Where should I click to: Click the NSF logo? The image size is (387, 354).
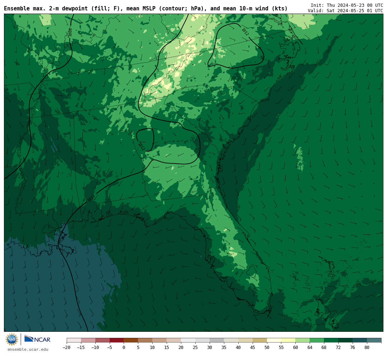coord(11,339)
